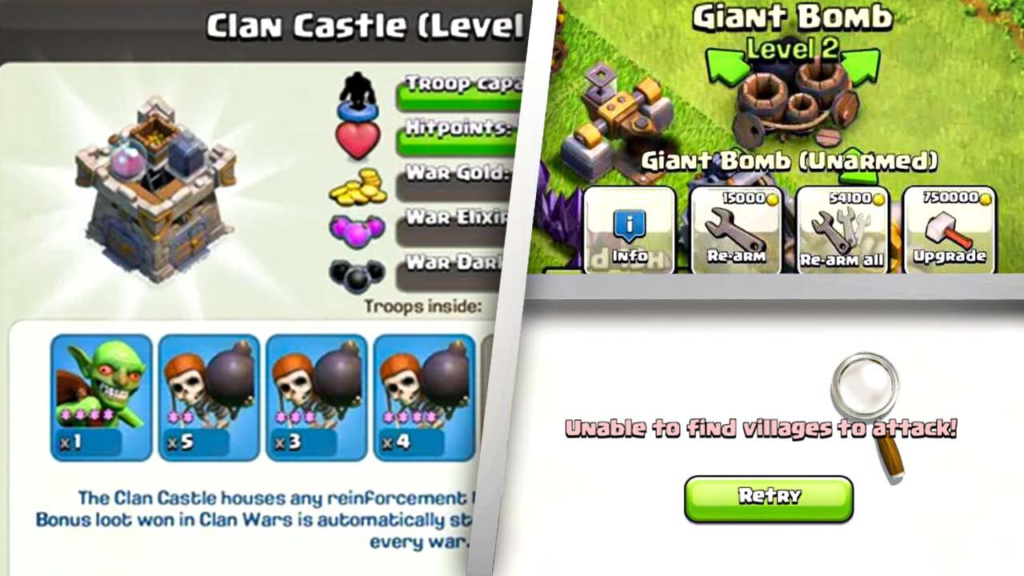Click the Upgrade hammer button
Image resolution: width=1024 pixels, height=576 pixels.
tap(949, 231)
